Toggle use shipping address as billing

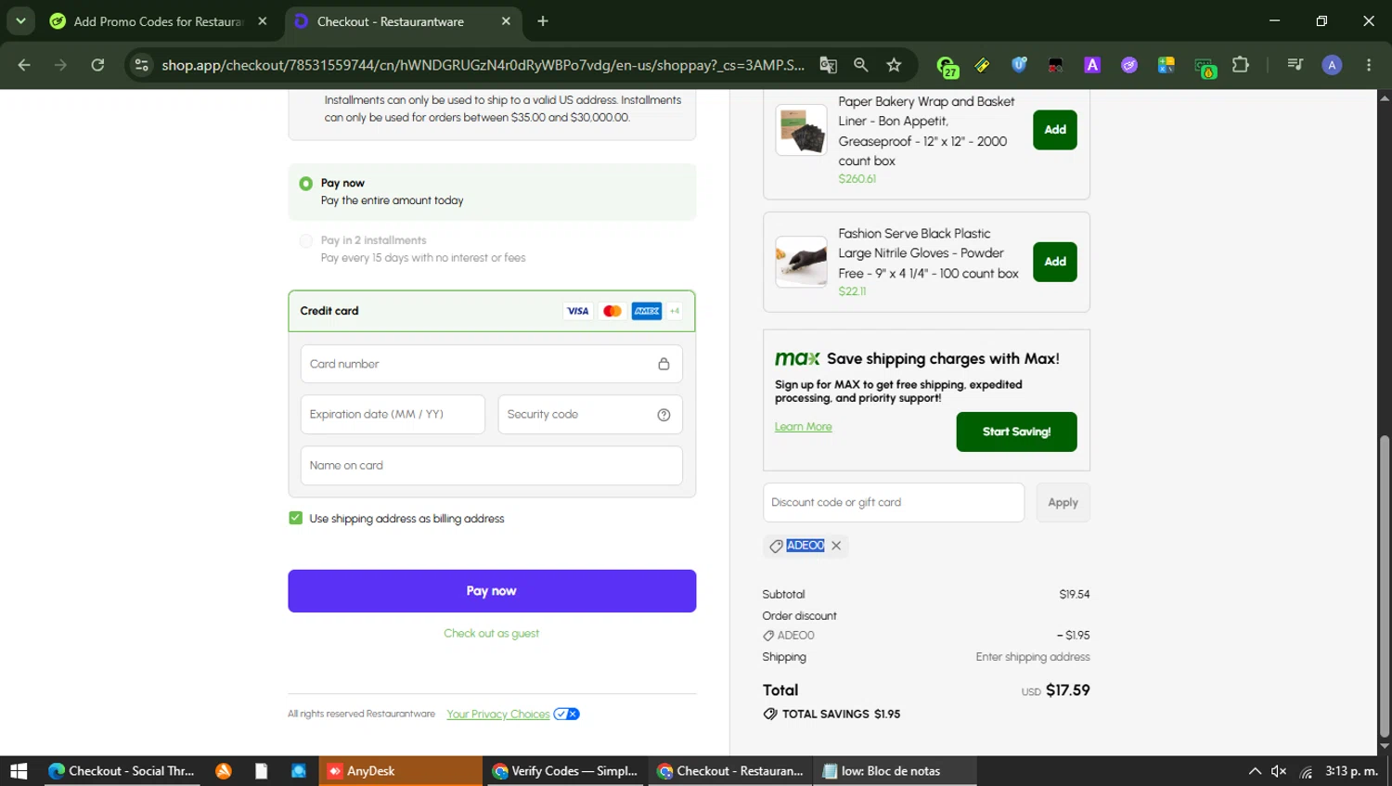[295, 518]
